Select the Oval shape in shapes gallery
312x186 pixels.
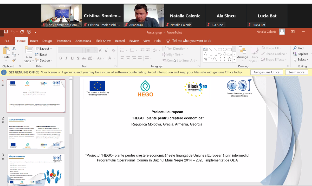click(225, 49)
